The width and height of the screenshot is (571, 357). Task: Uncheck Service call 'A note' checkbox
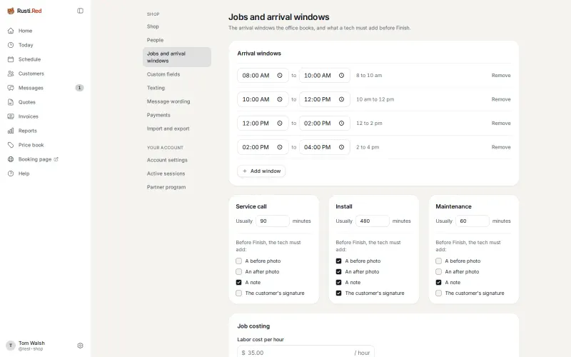[238, 282]
